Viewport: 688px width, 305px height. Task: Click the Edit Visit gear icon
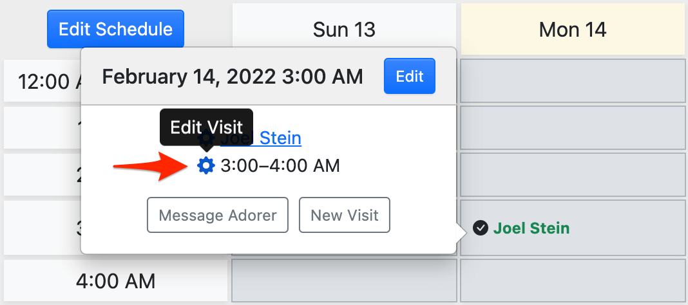click(205, 166)
